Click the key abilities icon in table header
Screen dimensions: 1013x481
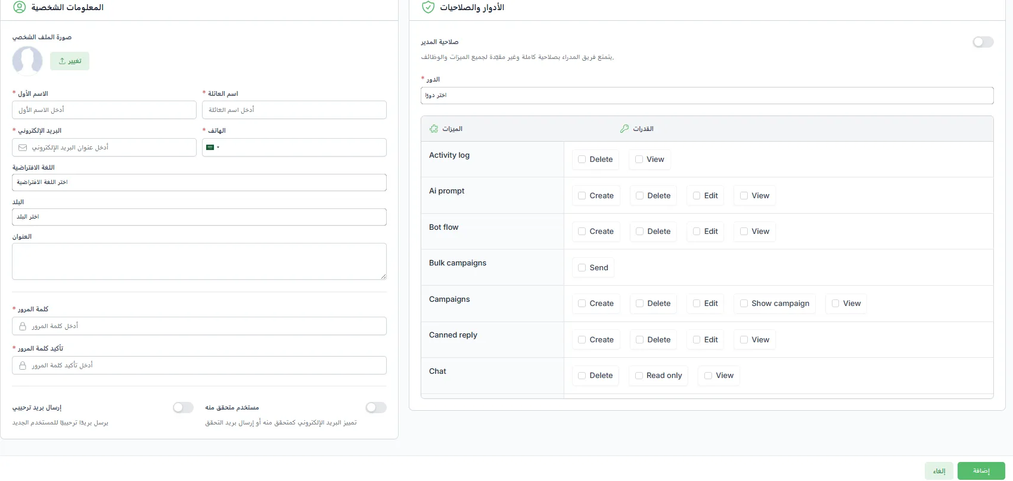pos(624,129)
